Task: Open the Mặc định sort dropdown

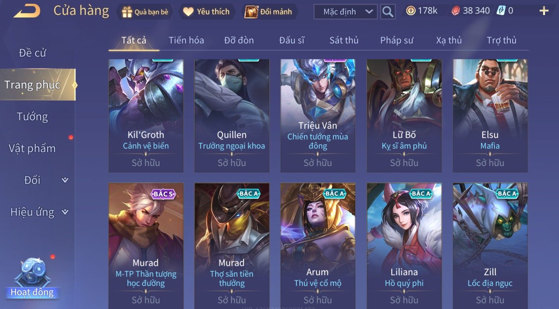Action: click(x=346, y=12)
